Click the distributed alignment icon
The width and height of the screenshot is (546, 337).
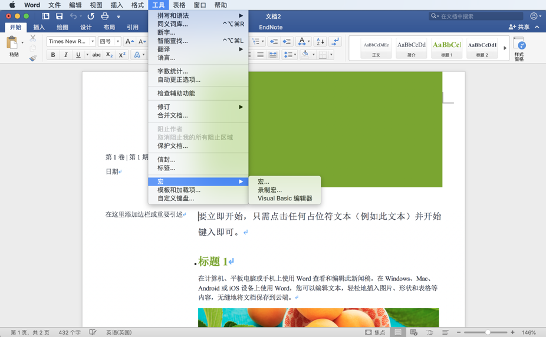click(273, 55)
